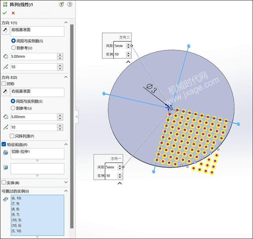
Task: Click the panel collapse handle on splitter
Action: click(77, 117)
